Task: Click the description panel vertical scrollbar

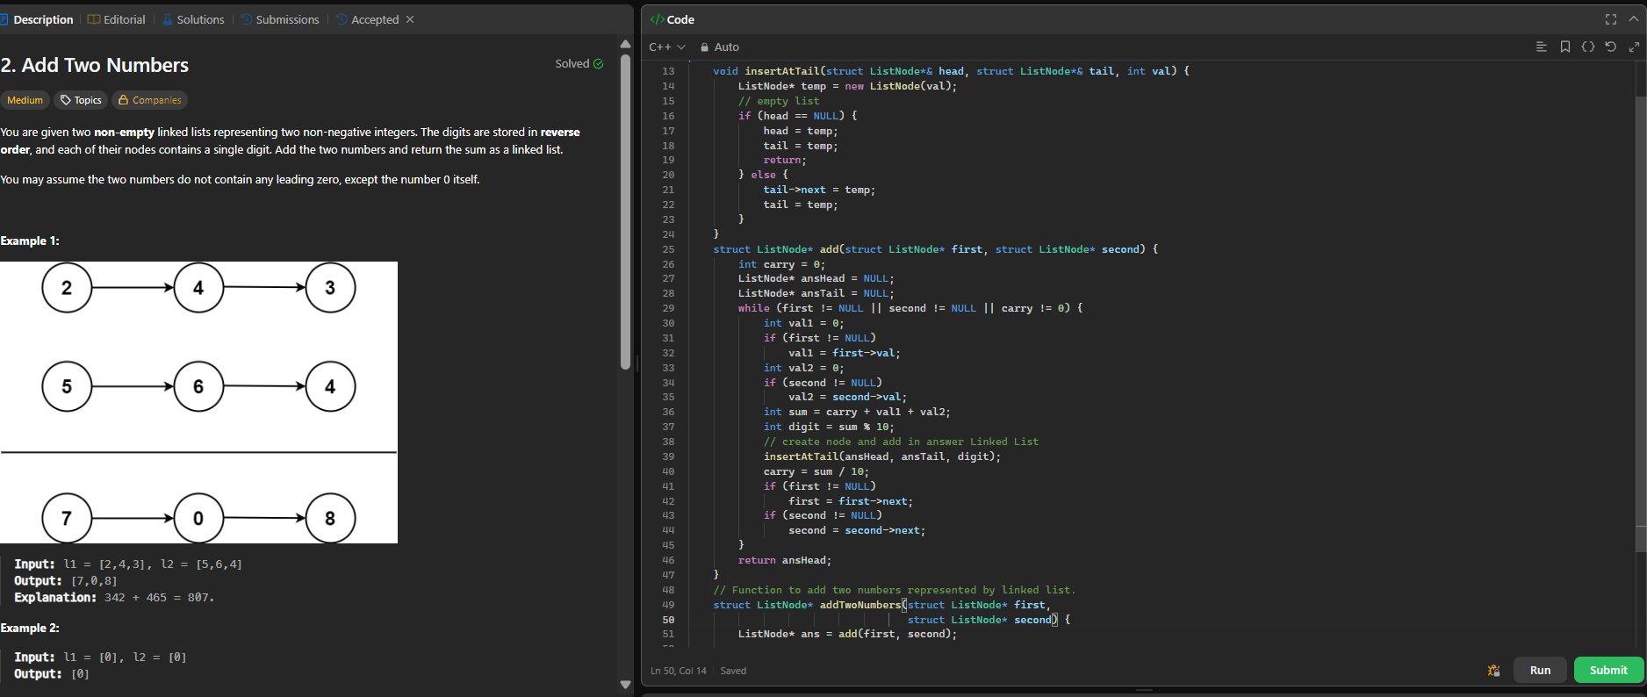Action: tap(625, 211)
